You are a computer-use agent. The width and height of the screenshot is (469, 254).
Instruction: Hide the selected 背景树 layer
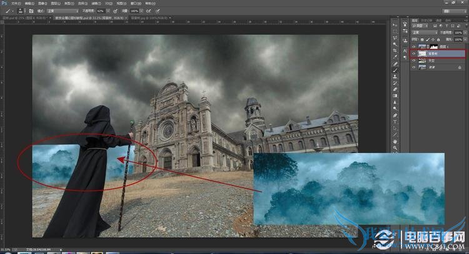coord(413,54)
